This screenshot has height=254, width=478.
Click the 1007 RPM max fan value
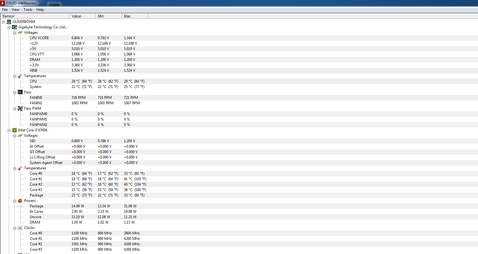pyautogui.click(x=132, y=103)
